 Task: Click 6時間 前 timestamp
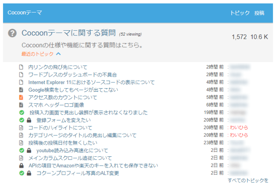215,105
